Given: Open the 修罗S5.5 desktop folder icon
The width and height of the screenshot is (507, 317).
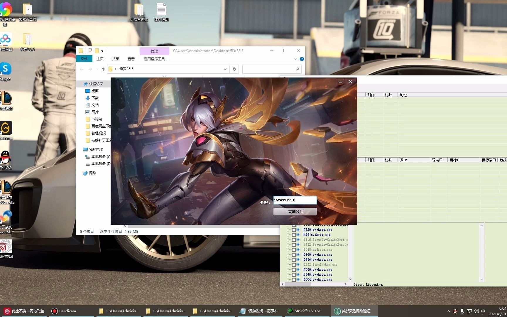Looking at the screenshot, I should click(28, 42).
